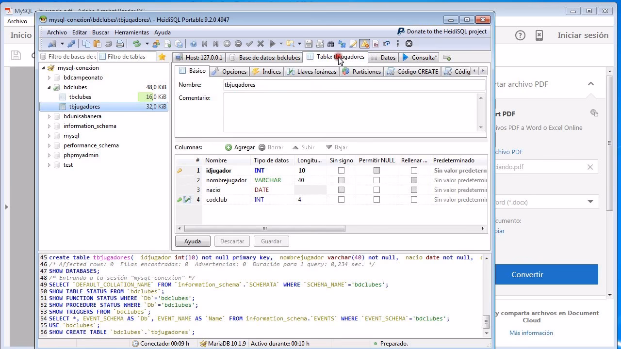621x349 pixels.
Task: Click the Comentario box vertical scrollbar
Action: click(481, 112)
